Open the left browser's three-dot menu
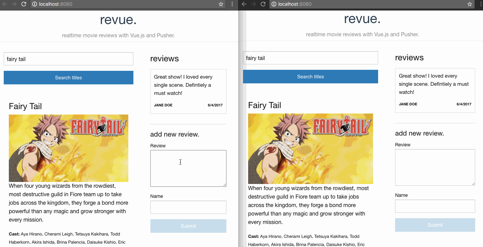The height and width of the screenshot is (247, 483). click(x=232, y=4)
